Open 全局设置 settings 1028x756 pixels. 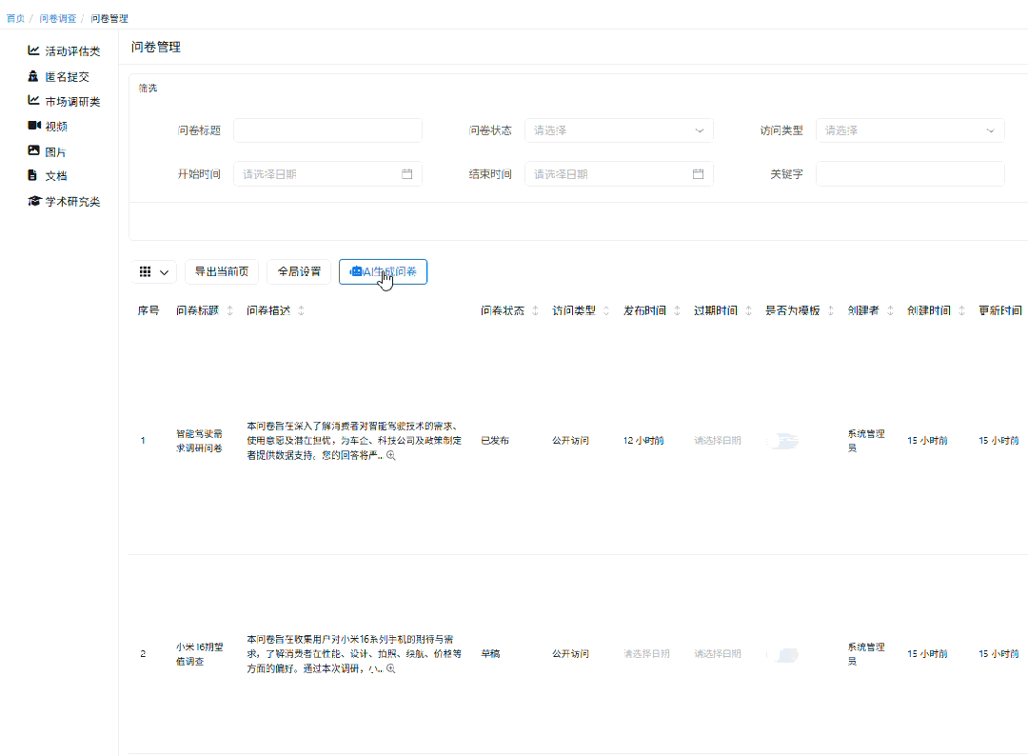coord(298,271)
